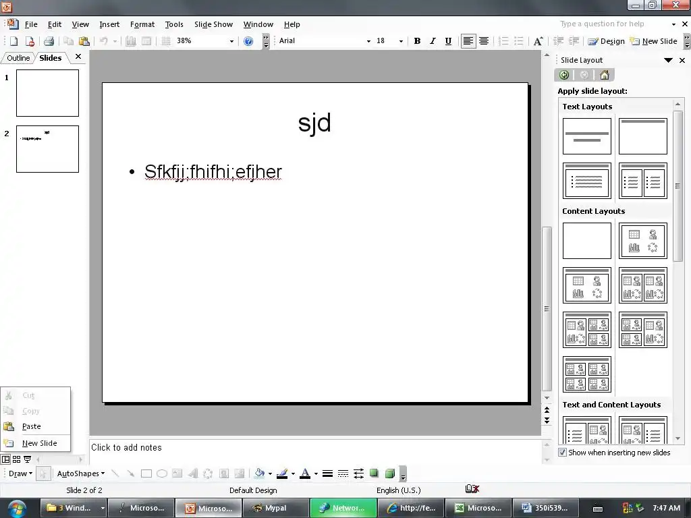This screenshot has height=518, width=691.
Task: Set Center alignment for text
Action: pos(483,41)
